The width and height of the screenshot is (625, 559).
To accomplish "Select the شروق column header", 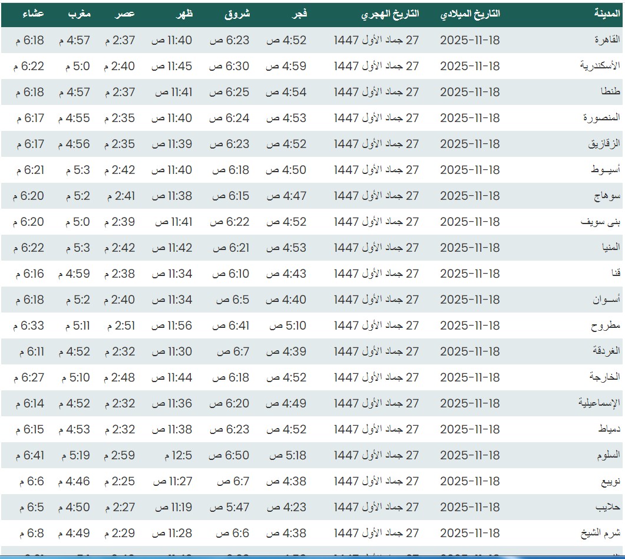I will pyautogui.click(x=237, y=14).
